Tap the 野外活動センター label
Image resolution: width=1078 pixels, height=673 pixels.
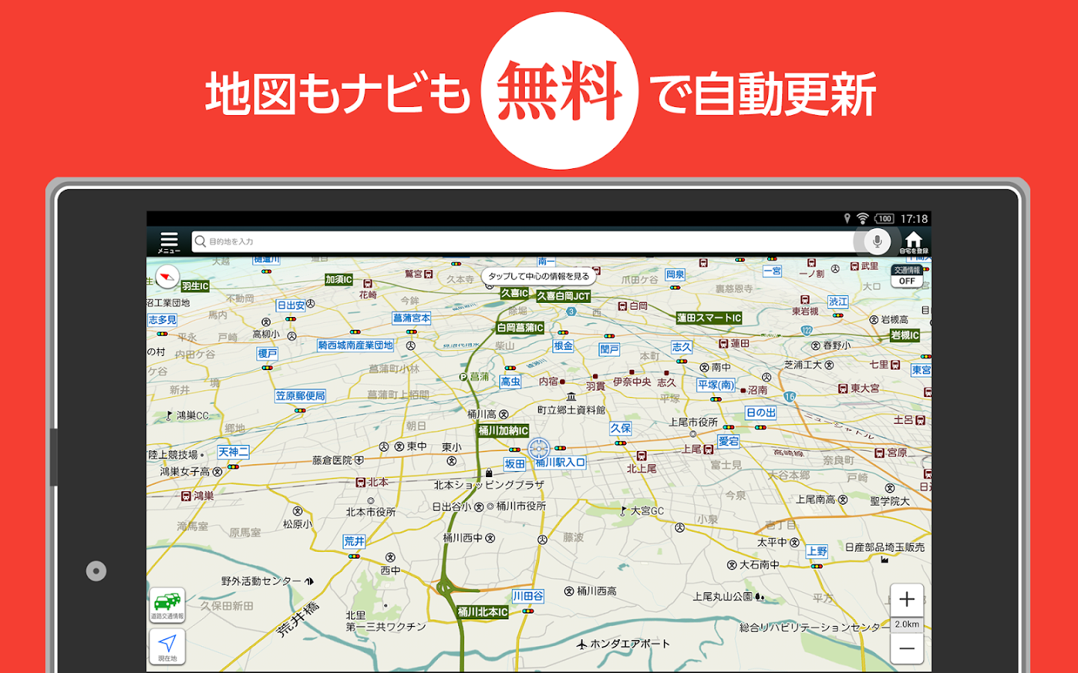267,581
